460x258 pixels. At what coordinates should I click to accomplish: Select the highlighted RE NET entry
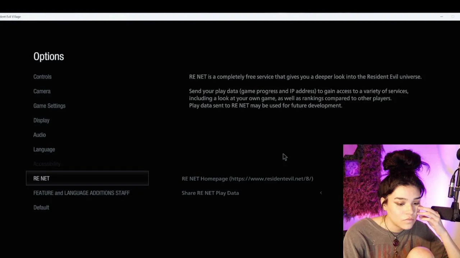(x=87, y=178)
